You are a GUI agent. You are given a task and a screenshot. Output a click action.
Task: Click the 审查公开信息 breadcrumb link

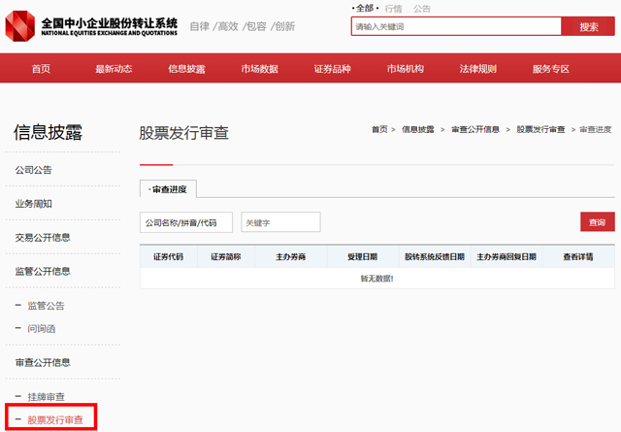(475, 129)
